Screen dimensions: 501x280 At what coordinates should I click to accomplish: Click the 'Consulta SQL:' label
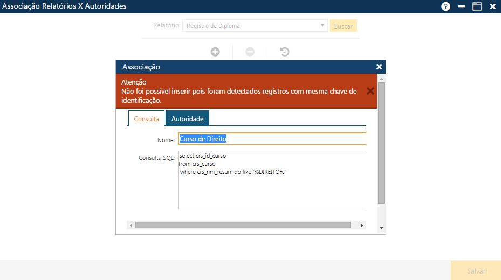coord(156,158)
